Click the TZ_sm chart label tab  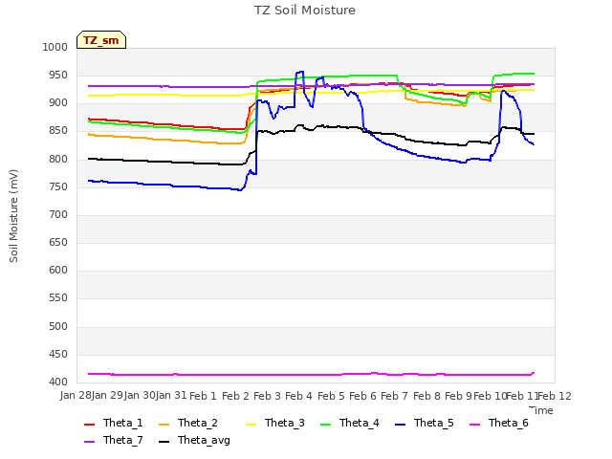coord(101,40)
